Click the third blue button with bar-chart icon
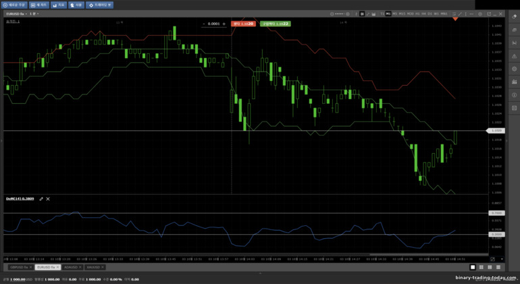 point(59,5)
